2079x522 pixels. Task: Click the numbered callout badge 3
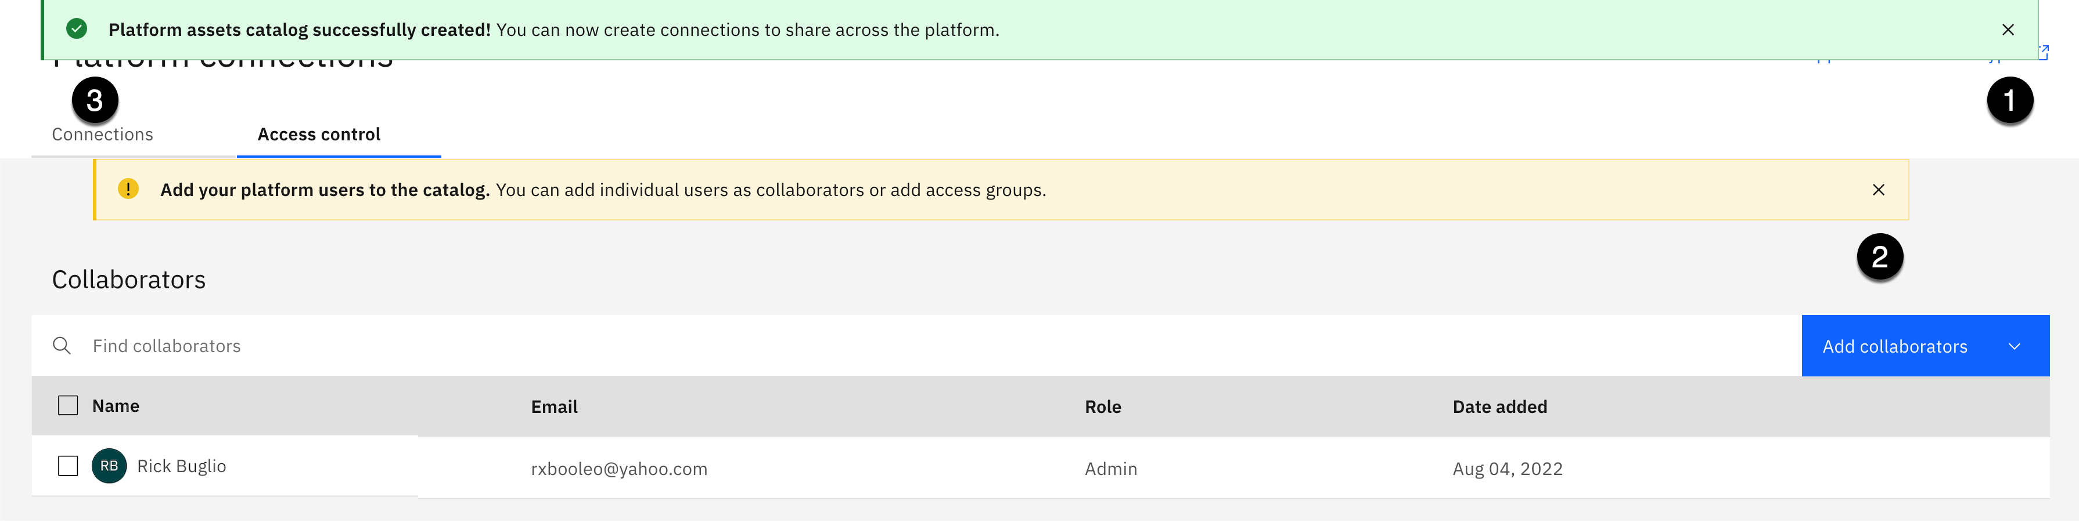click(x=95, y=101)
